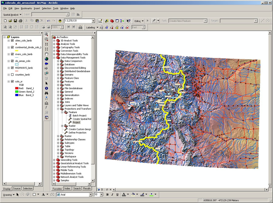Show the ArcToolbox window icon
The width and height of the screenshot is (273, 203).
(112, 21)
